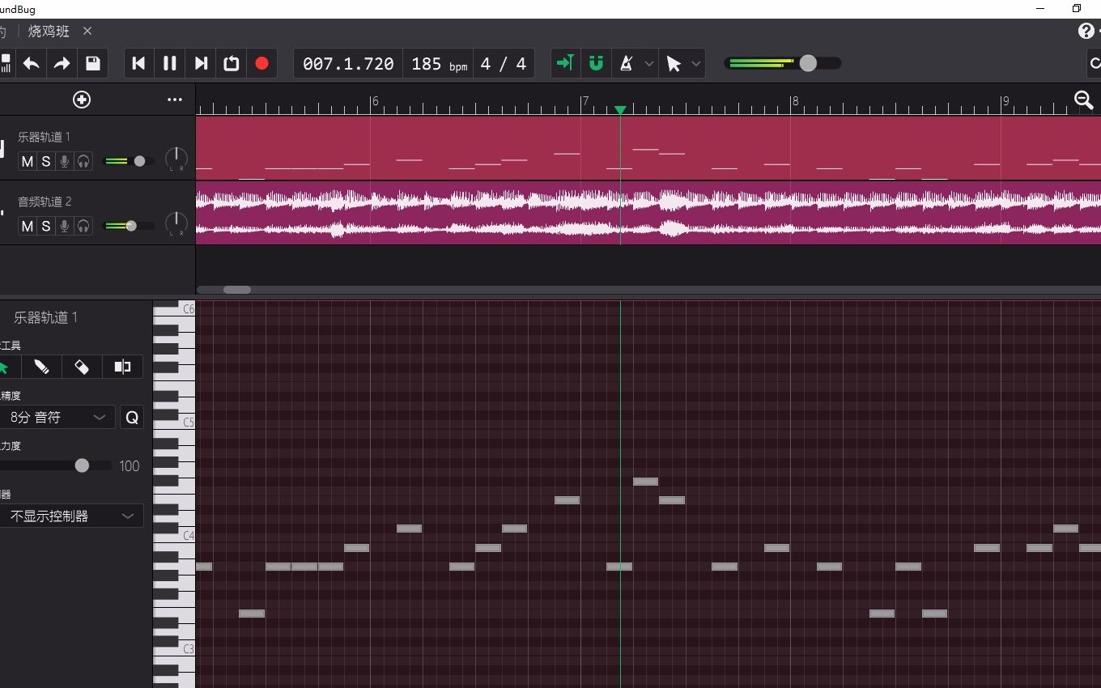This screenshot has width=1101, height=688.
Task: Click the 007.1.720 position display
Action: (348, 64)
